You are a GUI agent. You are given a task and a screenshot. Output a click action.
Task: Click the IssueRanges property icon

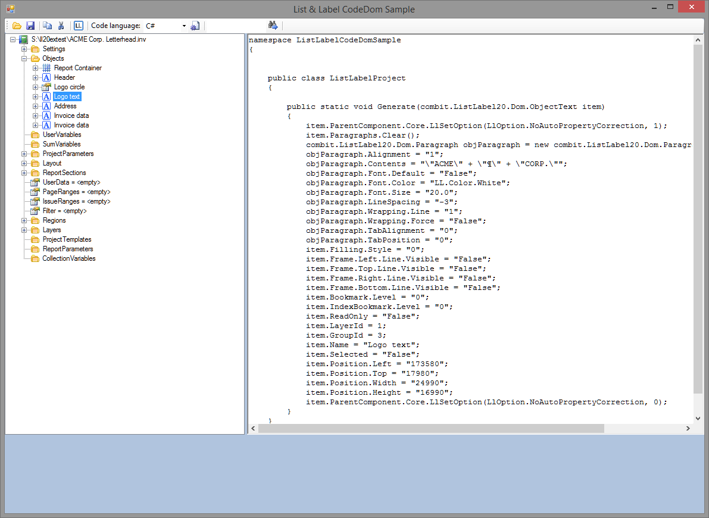tap(35, 201)
